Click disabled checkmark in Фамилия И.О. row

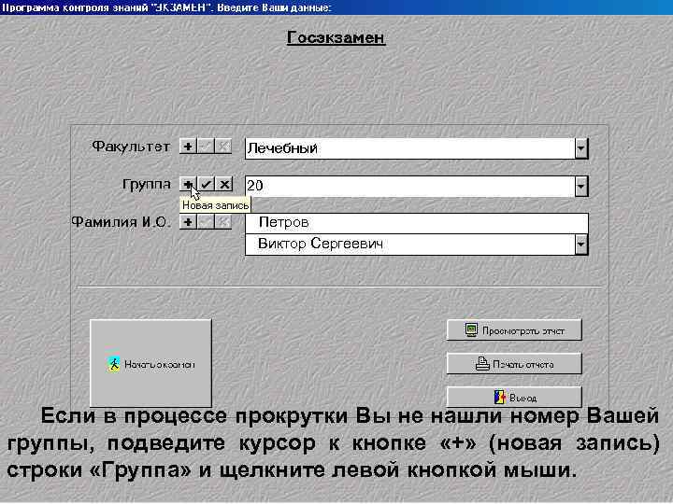pos(206,222)
